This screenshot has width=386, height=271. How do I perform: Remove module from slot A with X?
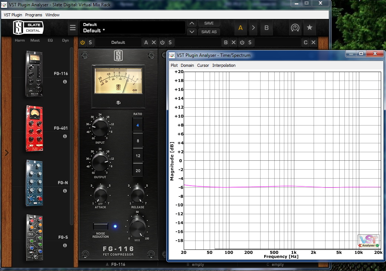154,42
